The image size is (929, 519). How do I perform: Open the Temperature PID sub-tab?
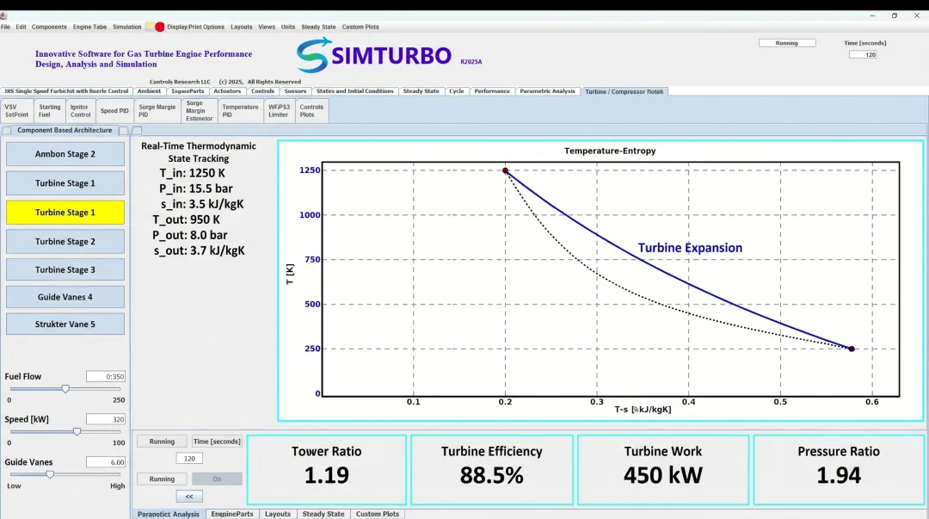pos(240,111)
